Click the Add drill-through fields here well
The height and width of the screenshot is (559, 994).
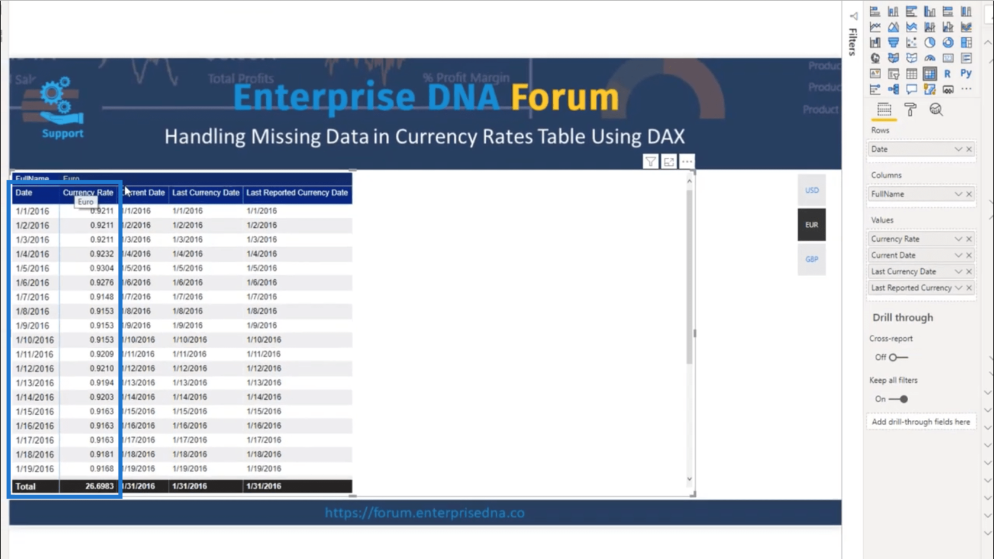pos(921,422)
